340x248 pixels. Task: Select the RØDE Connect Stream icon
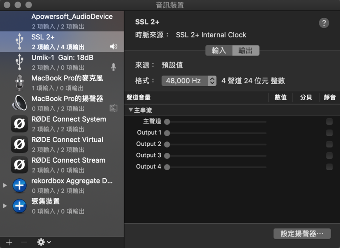tap(19, 165)
